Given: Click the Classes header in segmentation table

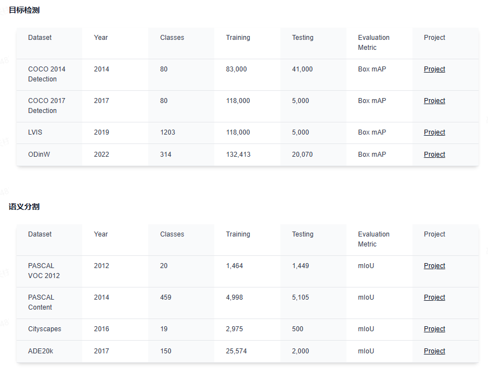Looking at the screenshot, I should click(x=172, y=234).
